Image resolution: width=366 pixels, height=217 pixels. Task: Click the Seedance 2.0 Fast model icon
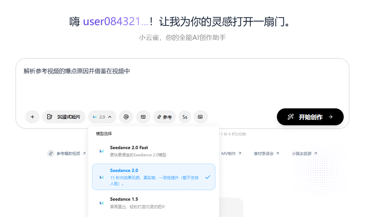tap(102, 151)
